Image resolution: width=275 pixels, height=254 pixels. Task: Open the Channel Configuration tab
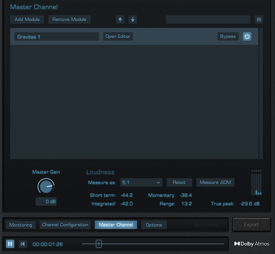pyautogui.click(x=65, y=225)
